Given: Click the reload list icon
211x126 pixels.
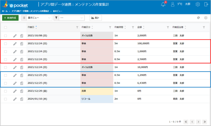Looking at the screenshot, I should pos(198,18).
